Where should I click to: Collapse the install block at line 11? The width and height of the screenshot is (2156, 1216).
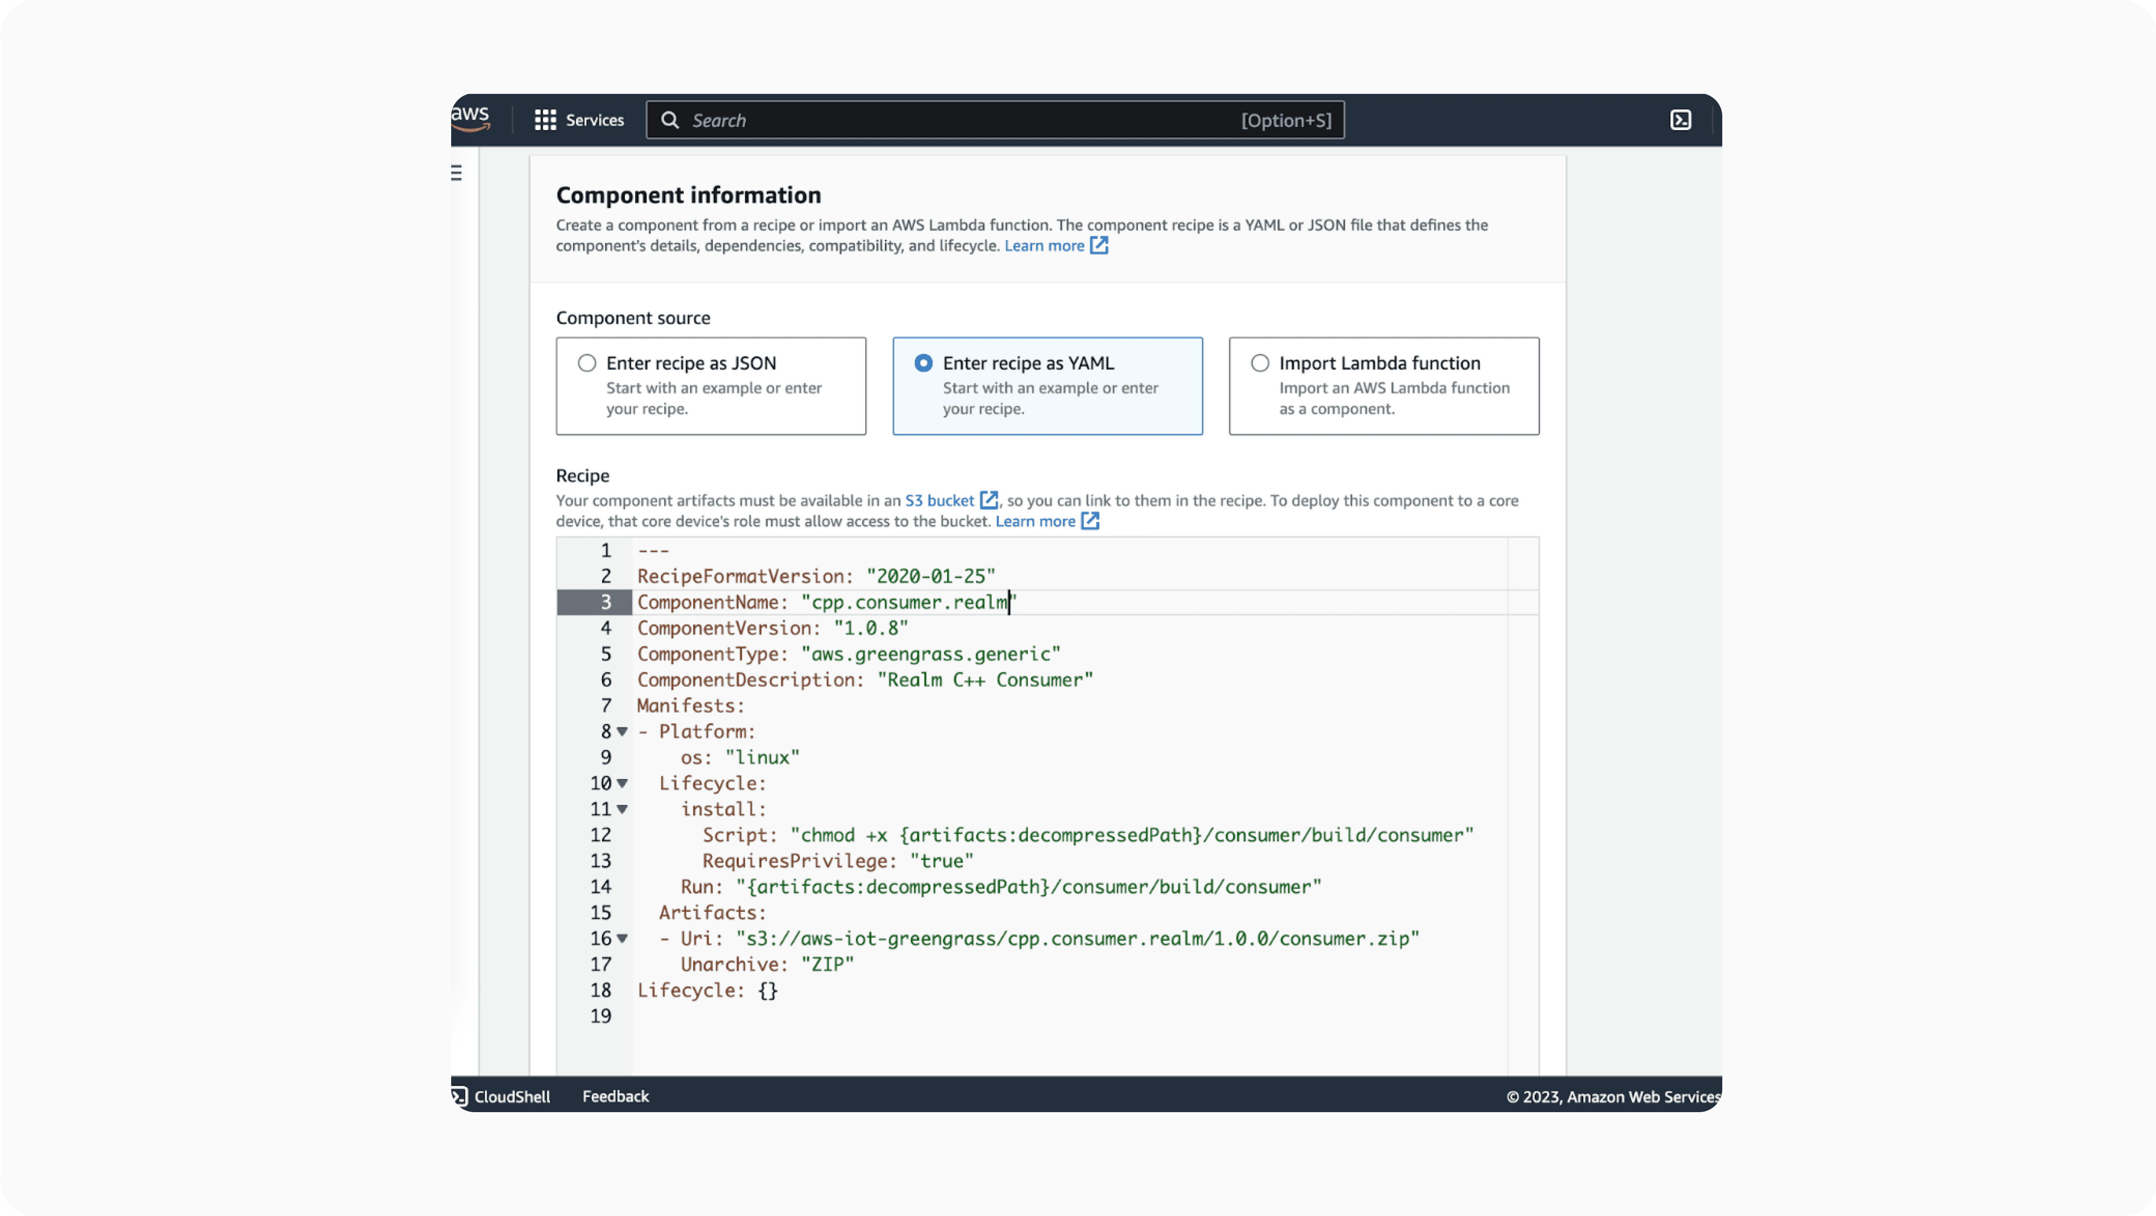(622, 809)
